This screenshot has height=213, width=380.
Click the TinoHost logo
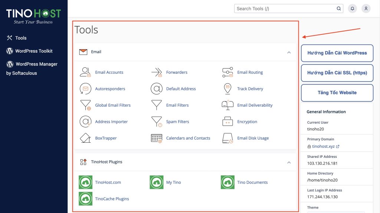coord(33,16)
